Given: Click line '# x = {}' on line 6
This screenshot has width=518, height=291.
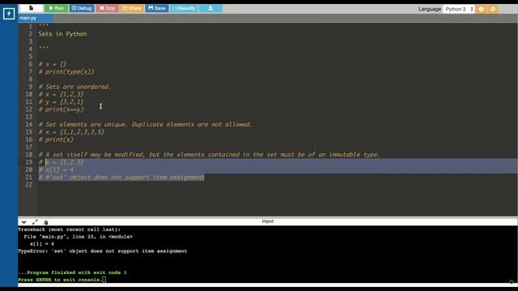Looking at the screenshot, I should click(52, 64).
